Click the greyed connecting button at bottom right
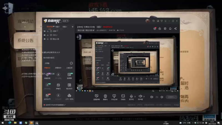Image resolution: width=222 pixels, height=125 pixels. [x=171, y=97]
